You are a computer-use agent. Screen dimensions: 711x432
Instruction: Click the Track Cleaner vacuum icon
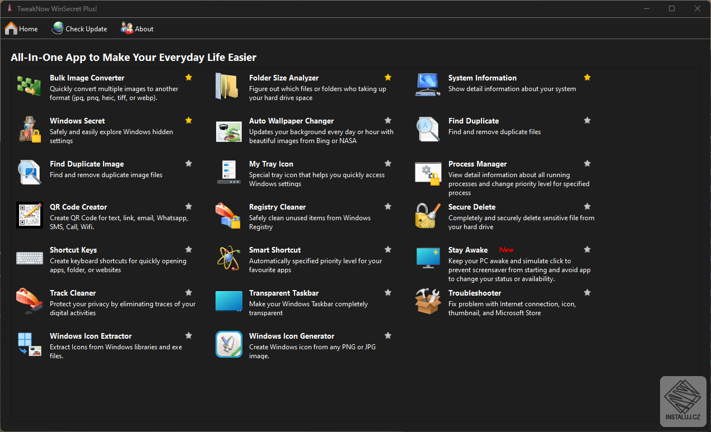coord(29,302)
